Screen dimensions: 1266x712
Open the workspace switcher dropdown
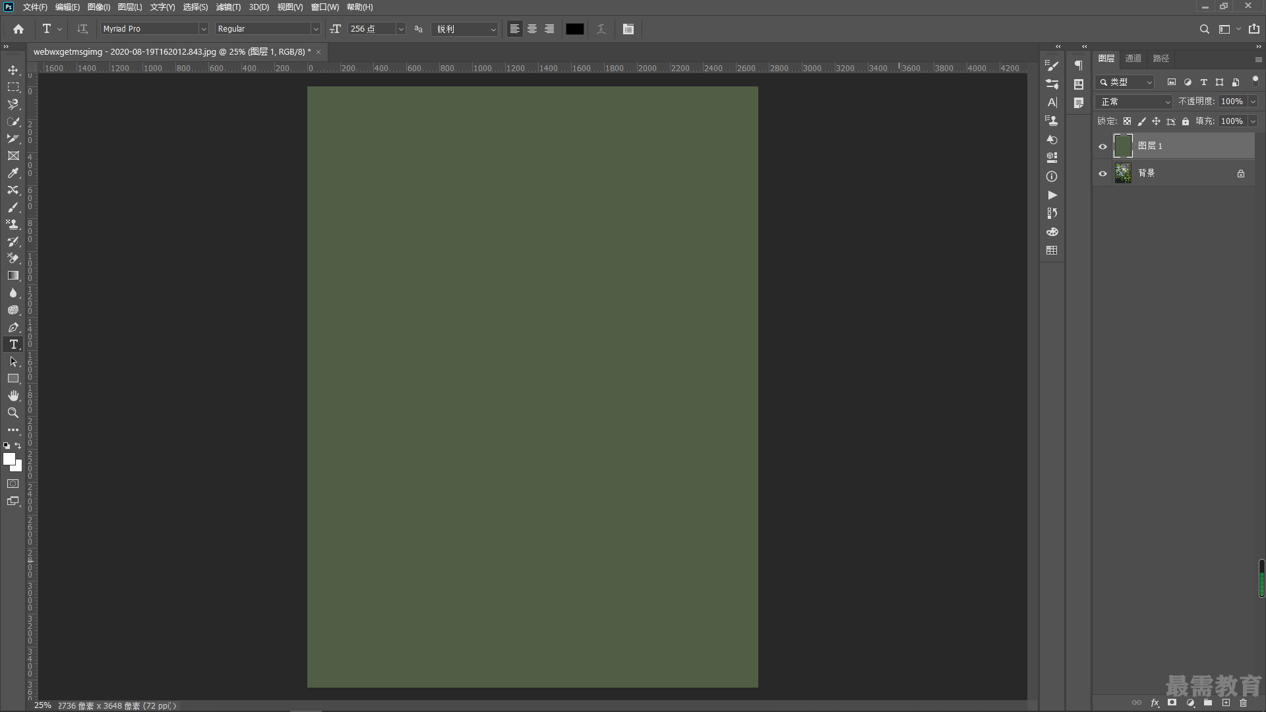(x=1228, y=29)
